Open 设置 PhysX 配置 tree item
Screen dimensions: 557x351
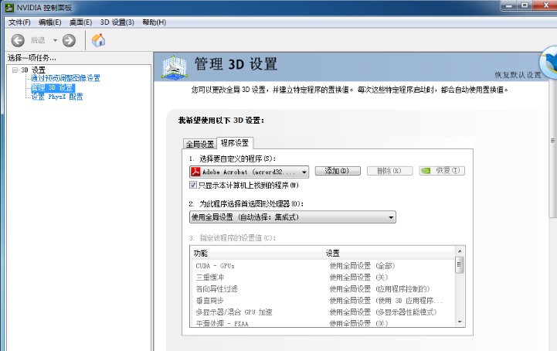pos(57,97)
